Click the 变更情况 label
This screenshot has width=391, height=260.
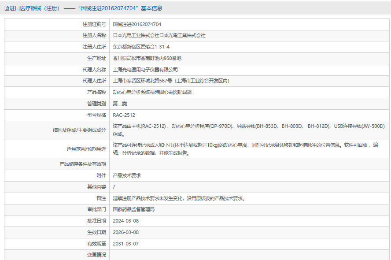(96, 255)
